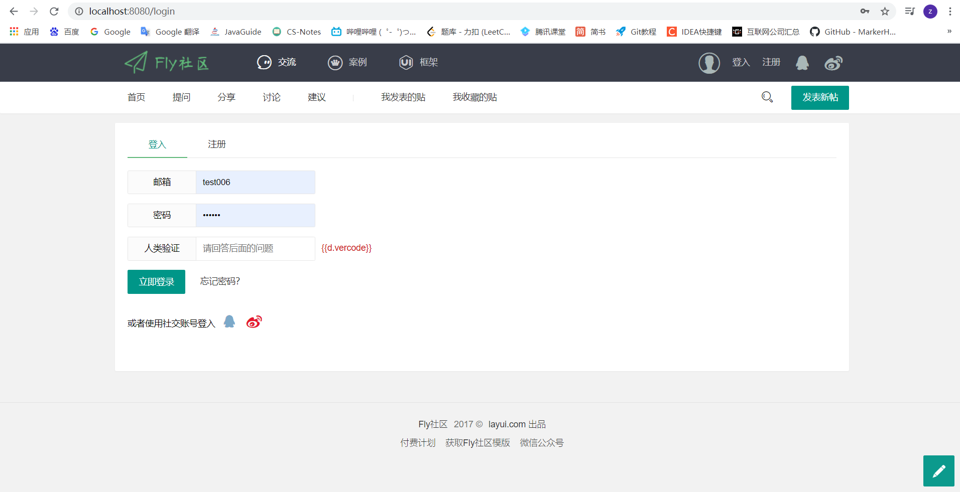This screenshot has height=492, width=960.
Task: Click the user avatar icon in header
Action: pyautogui.click(x=709, y=63)
